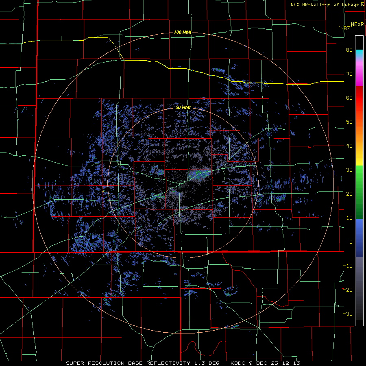Click the 'SUPER-RESOLUTION BASE REFLECTIVITY' caption text
Image resolution: width=366 pixels, height=366 pixels.
click(x=128, y=363)
